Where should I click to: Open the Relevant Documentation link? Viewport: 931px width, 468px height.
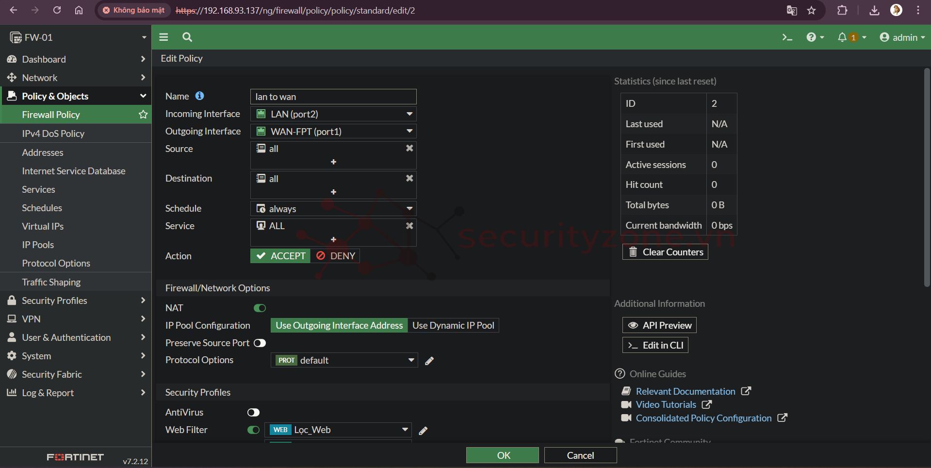click(685, 391)
